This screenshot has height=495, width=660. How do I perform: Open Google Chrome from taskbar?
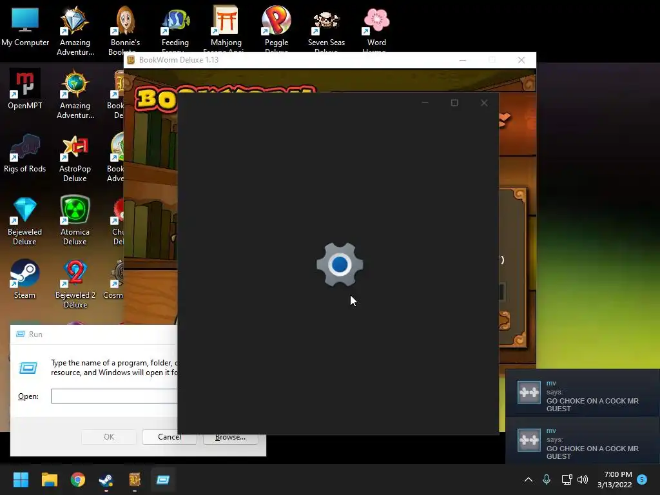pos(77,480)
